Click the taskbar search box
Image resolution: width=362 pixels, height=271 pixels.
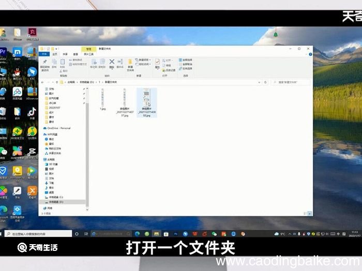point(38,234)
